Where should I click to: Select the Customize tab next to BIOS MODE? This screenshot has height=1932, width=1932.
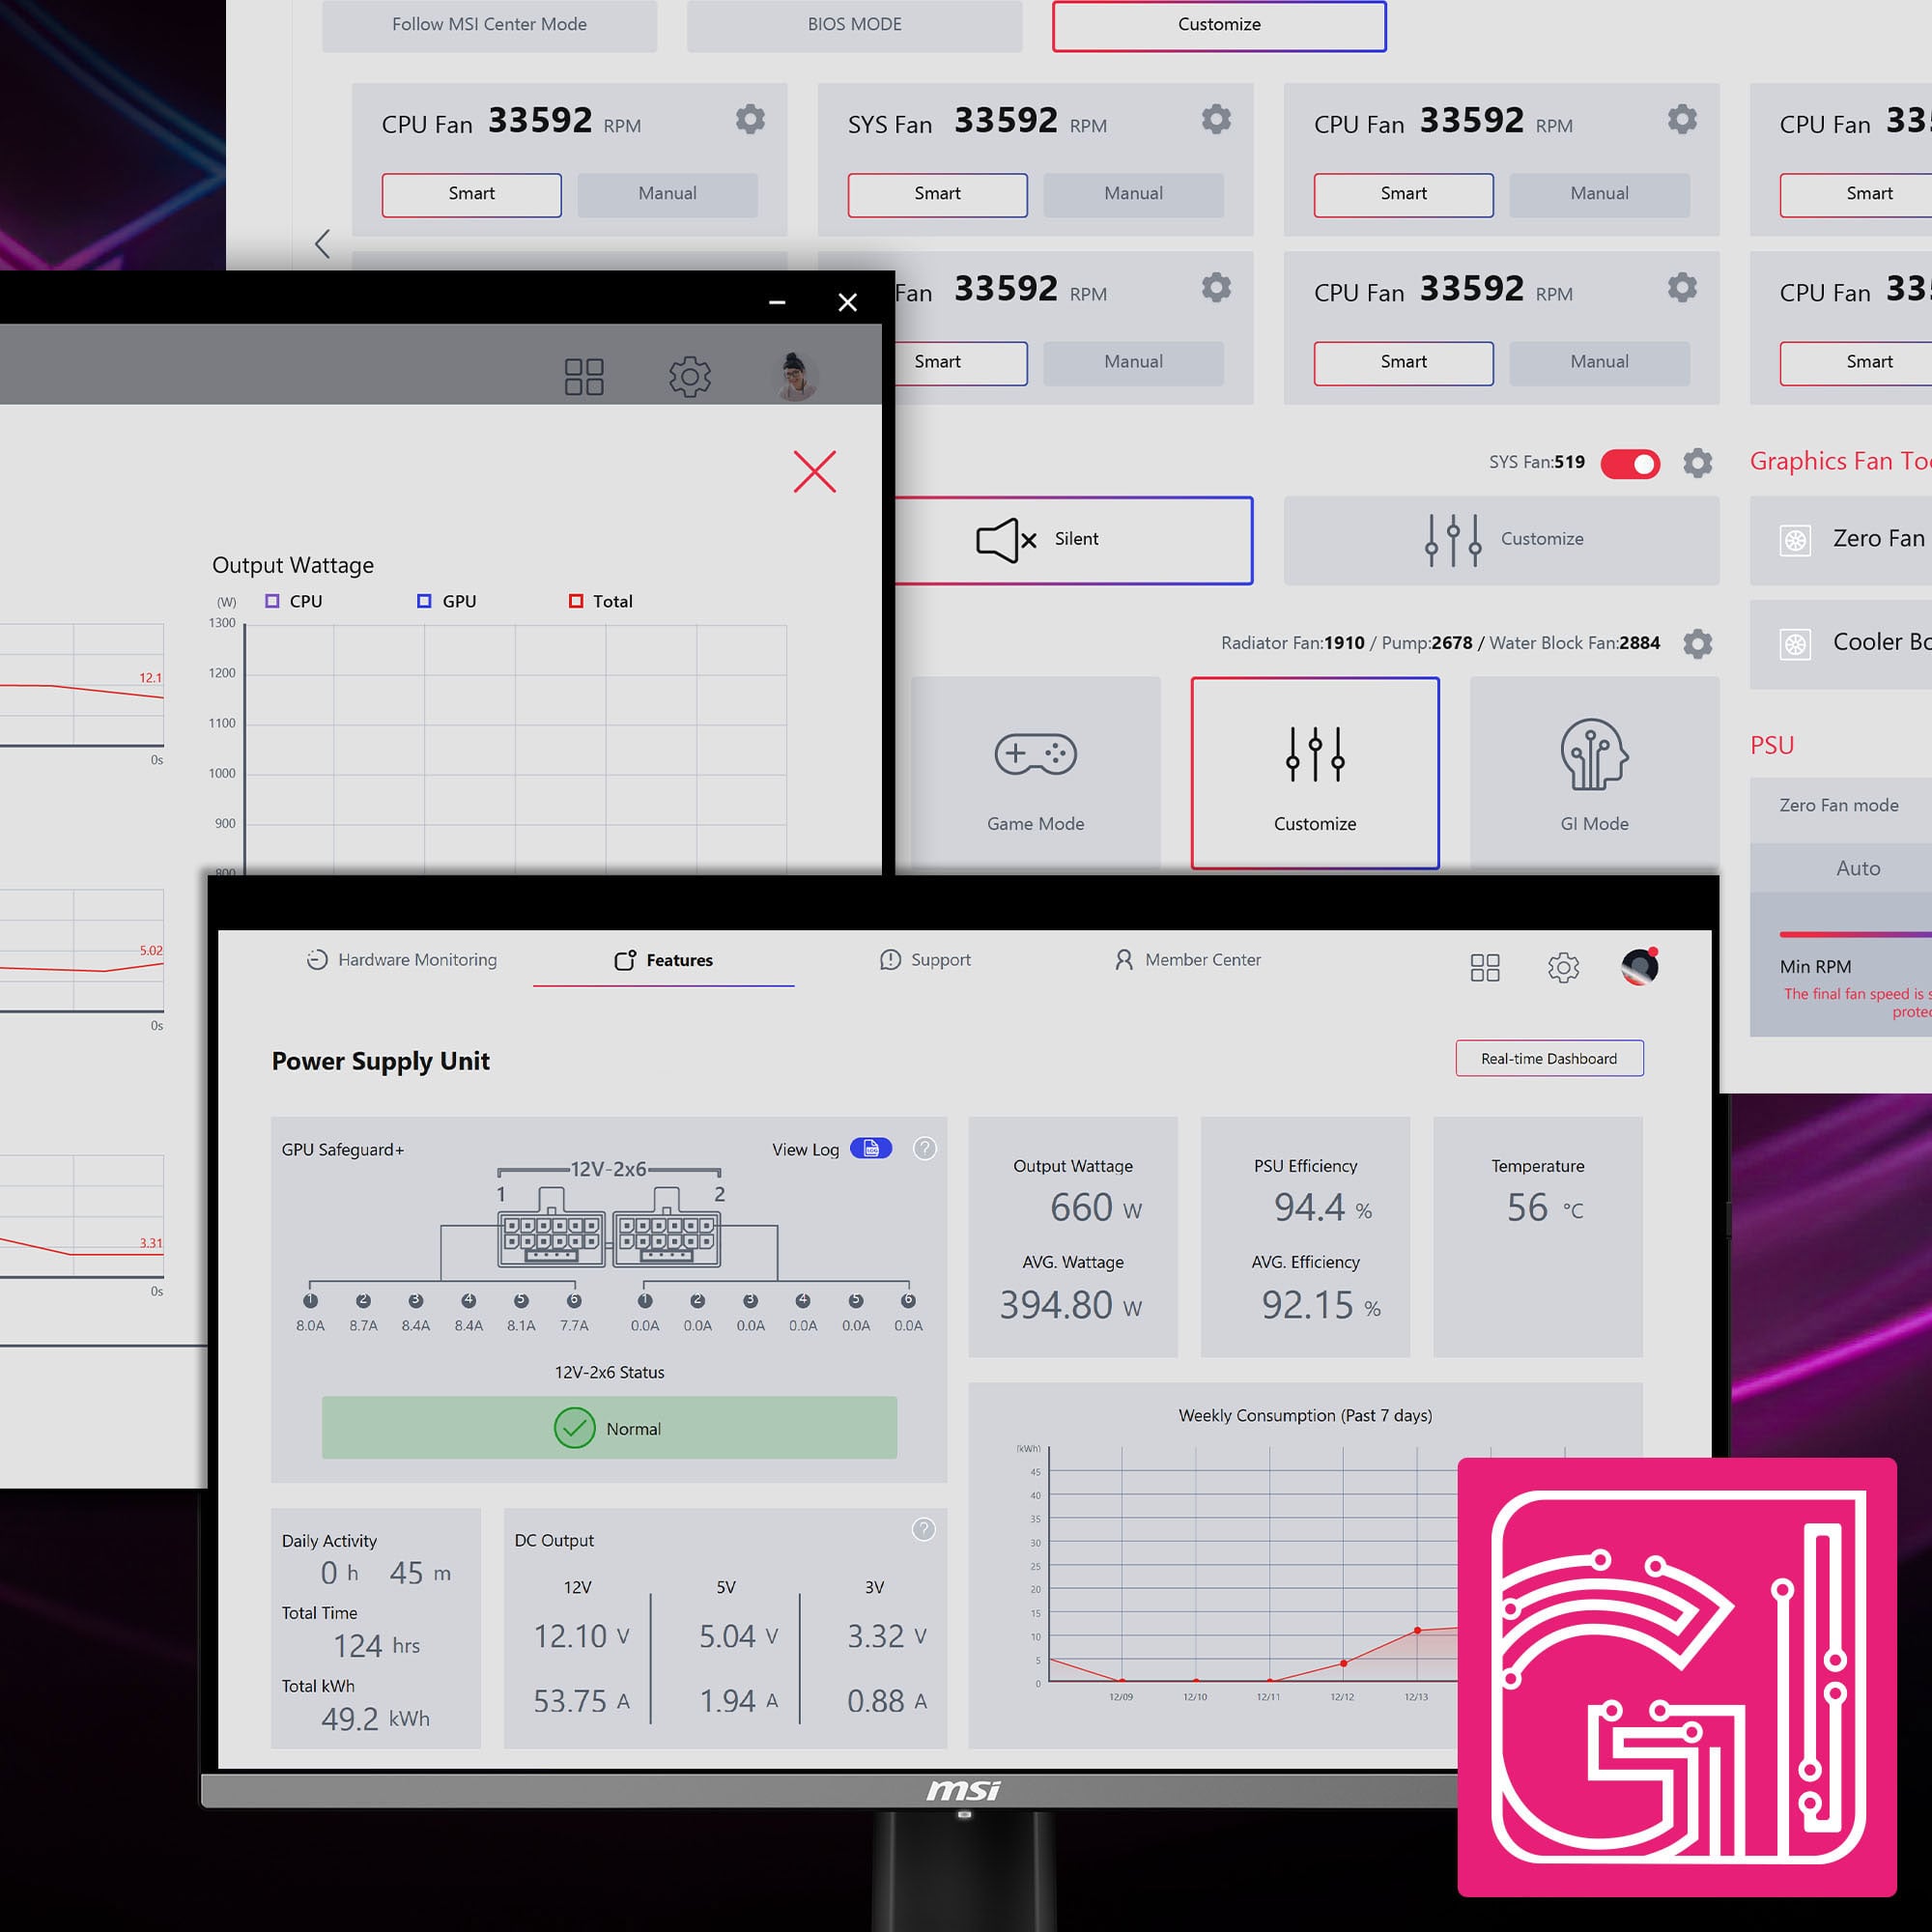1219,25
